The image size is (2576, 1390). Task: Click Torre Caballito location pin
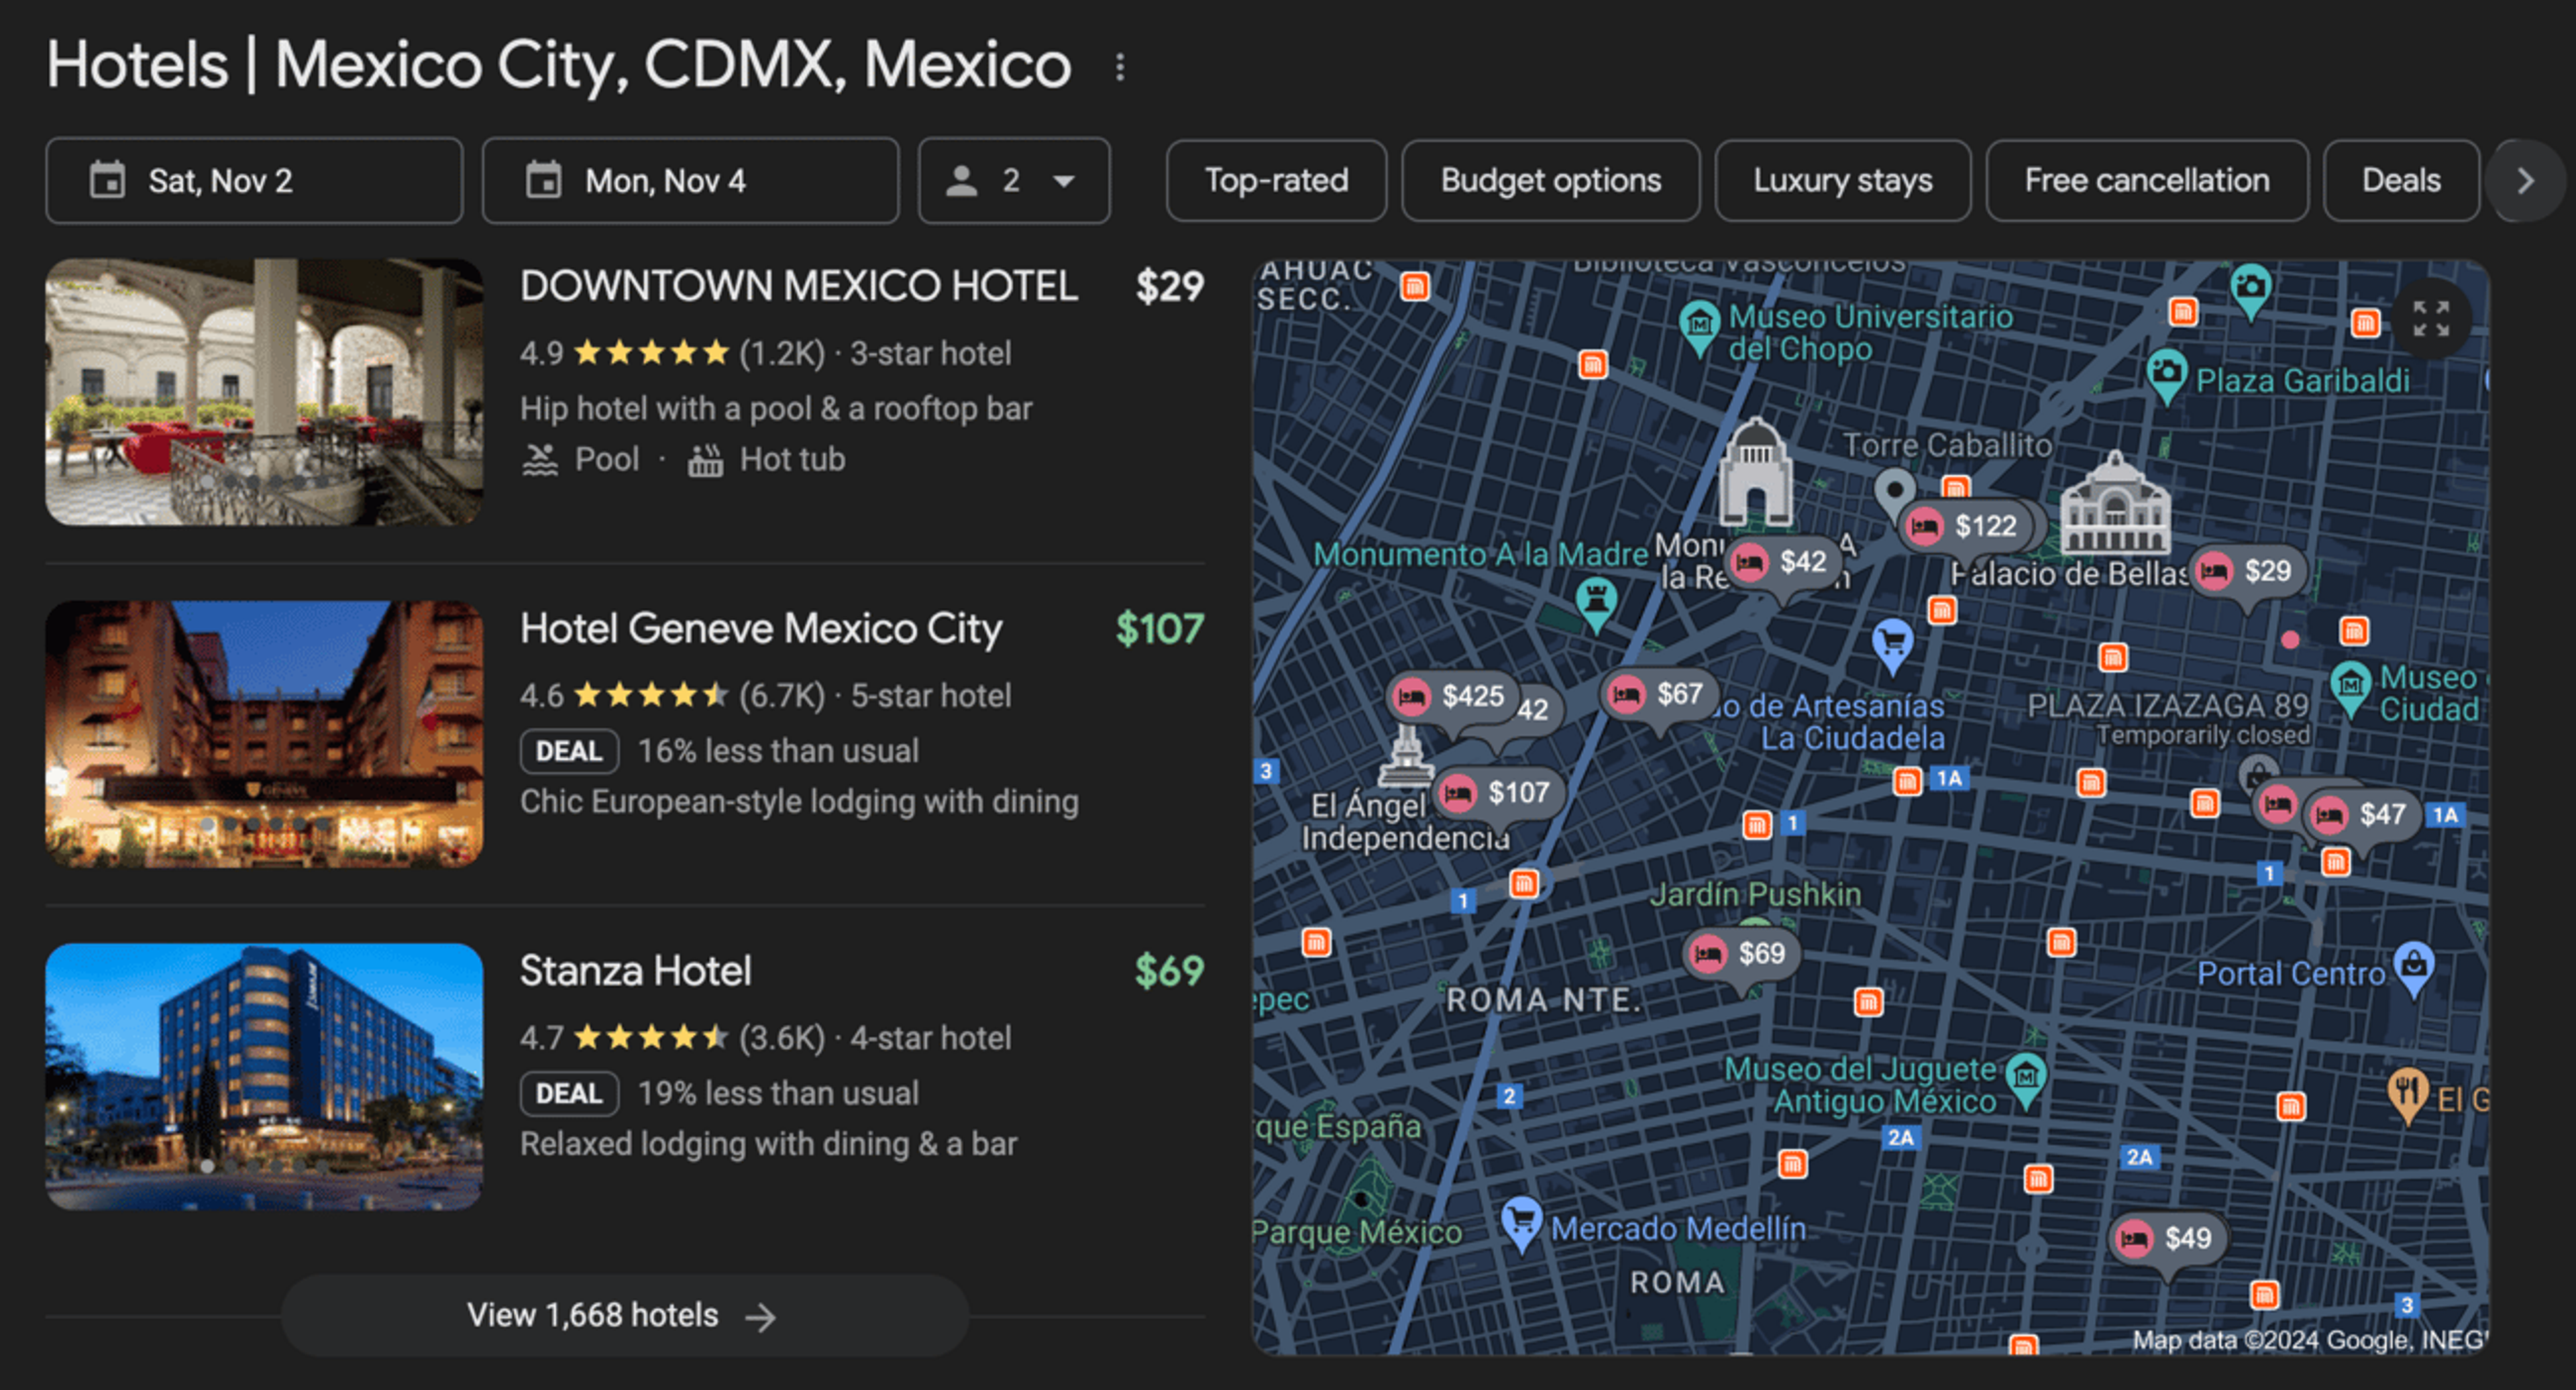click(1893, 494)
